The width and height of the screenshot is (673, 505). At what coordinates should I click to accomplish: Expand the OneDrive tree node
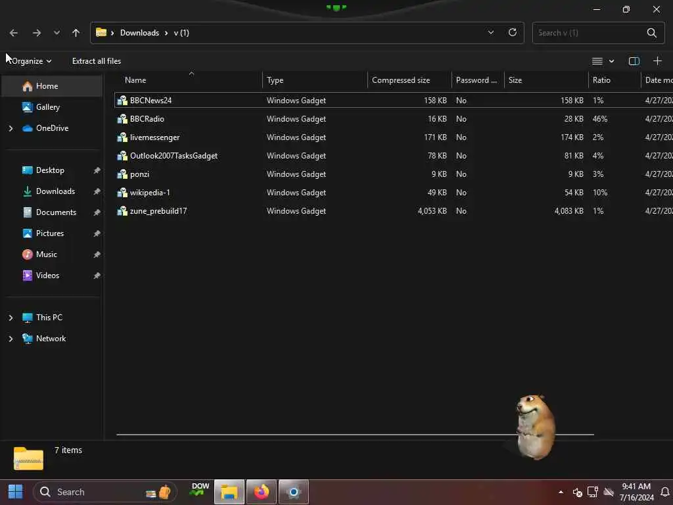click(11, 128)
